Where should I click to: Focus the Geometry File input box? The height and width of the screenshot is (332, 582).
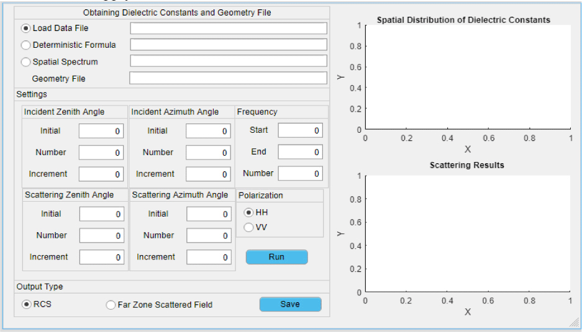[x=228, y=78]
